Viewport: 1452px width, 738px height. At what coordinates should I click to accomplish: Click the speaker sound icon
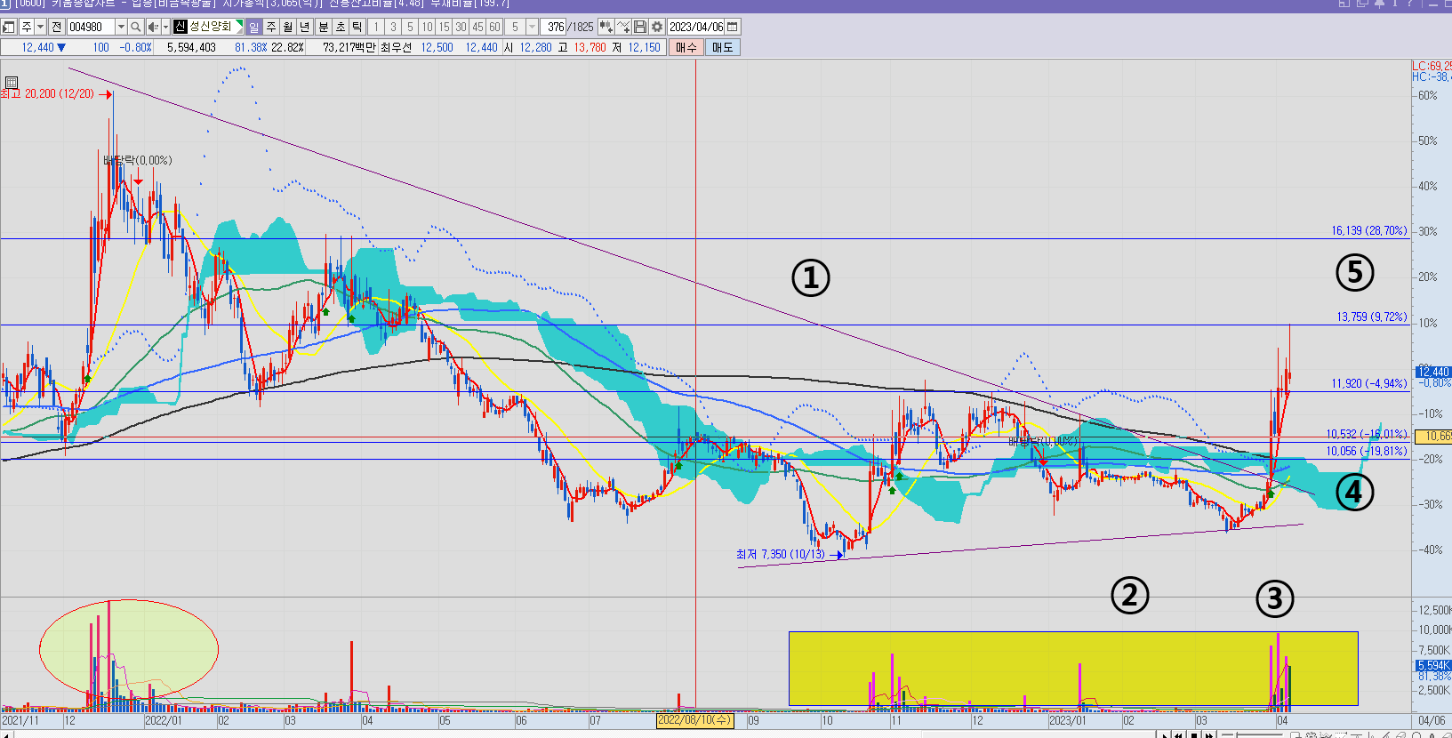(152, 27)
